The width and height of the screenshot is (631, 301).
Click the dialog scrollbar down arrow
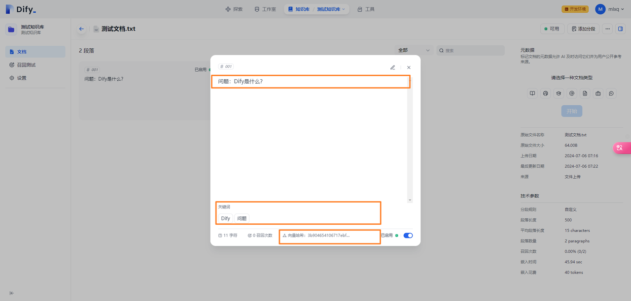pos(410,200)
